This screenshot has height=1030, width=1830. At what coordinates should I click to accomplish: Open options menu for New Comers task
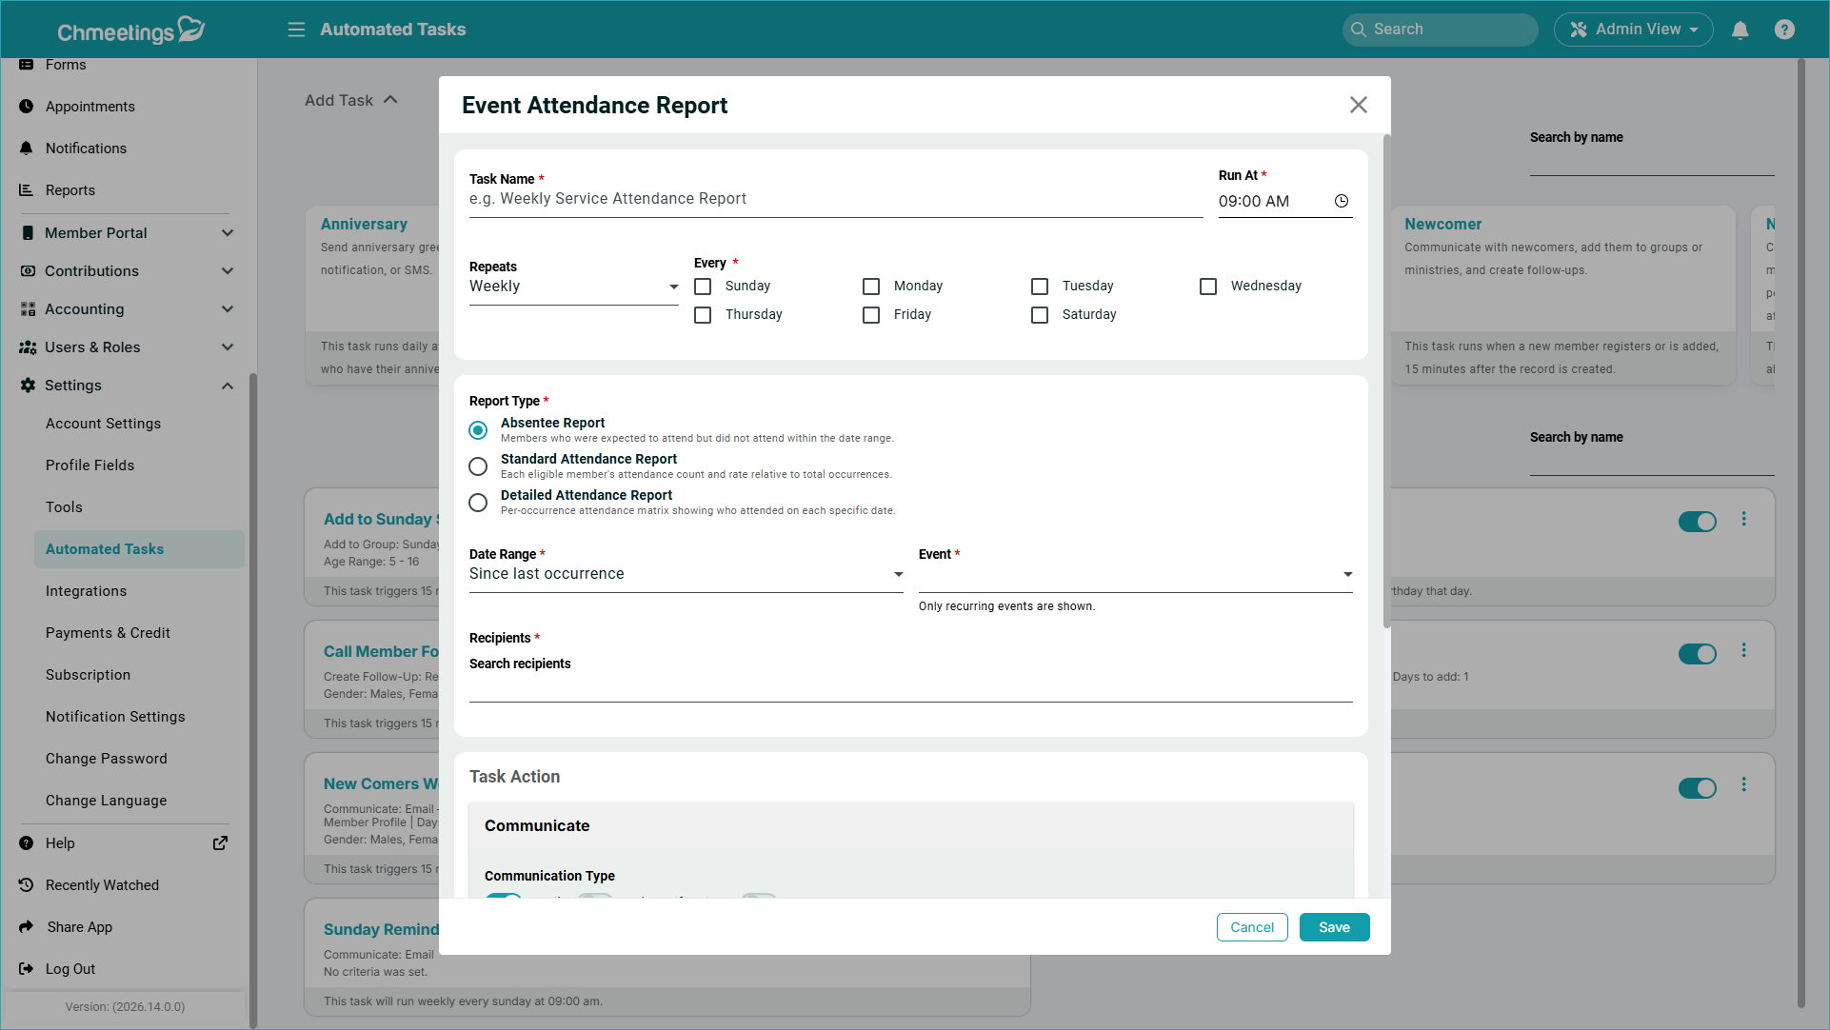pyautogui.click(x=1743, y=784)
